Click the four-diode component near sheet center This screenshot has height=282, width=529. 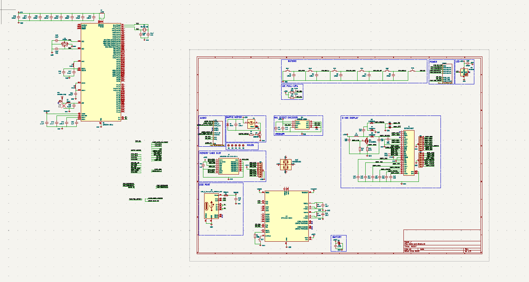[x=286, y=165]
